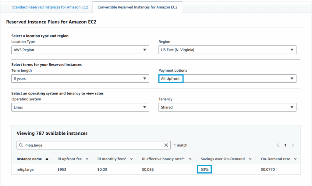Sort by Instance name ascending arrow
Screen dimensions: 312x186
[47, 159]
